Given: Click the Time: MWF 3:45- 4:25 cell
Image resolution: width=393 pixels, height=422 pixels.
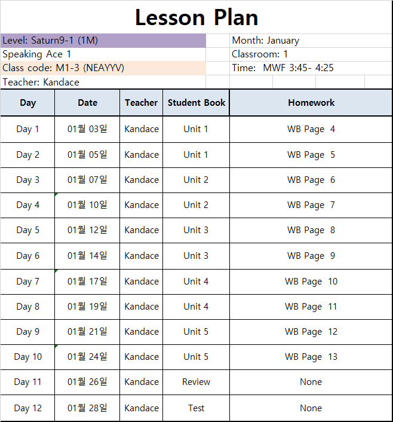Looking at the screenshot, I should pos(311,68).
